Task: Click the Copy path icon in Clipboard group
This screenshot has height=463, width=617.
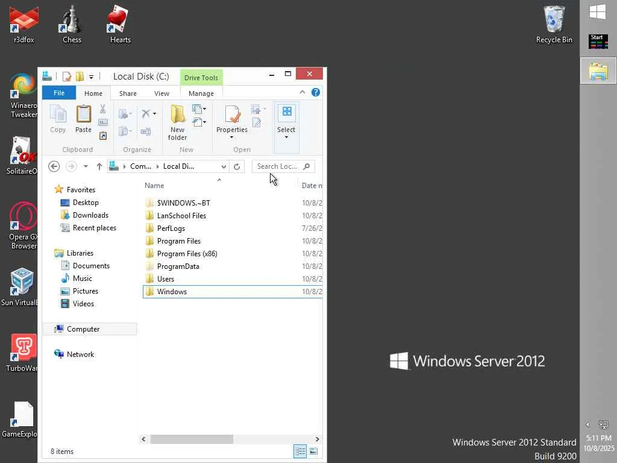Action: tap(102, 122)
